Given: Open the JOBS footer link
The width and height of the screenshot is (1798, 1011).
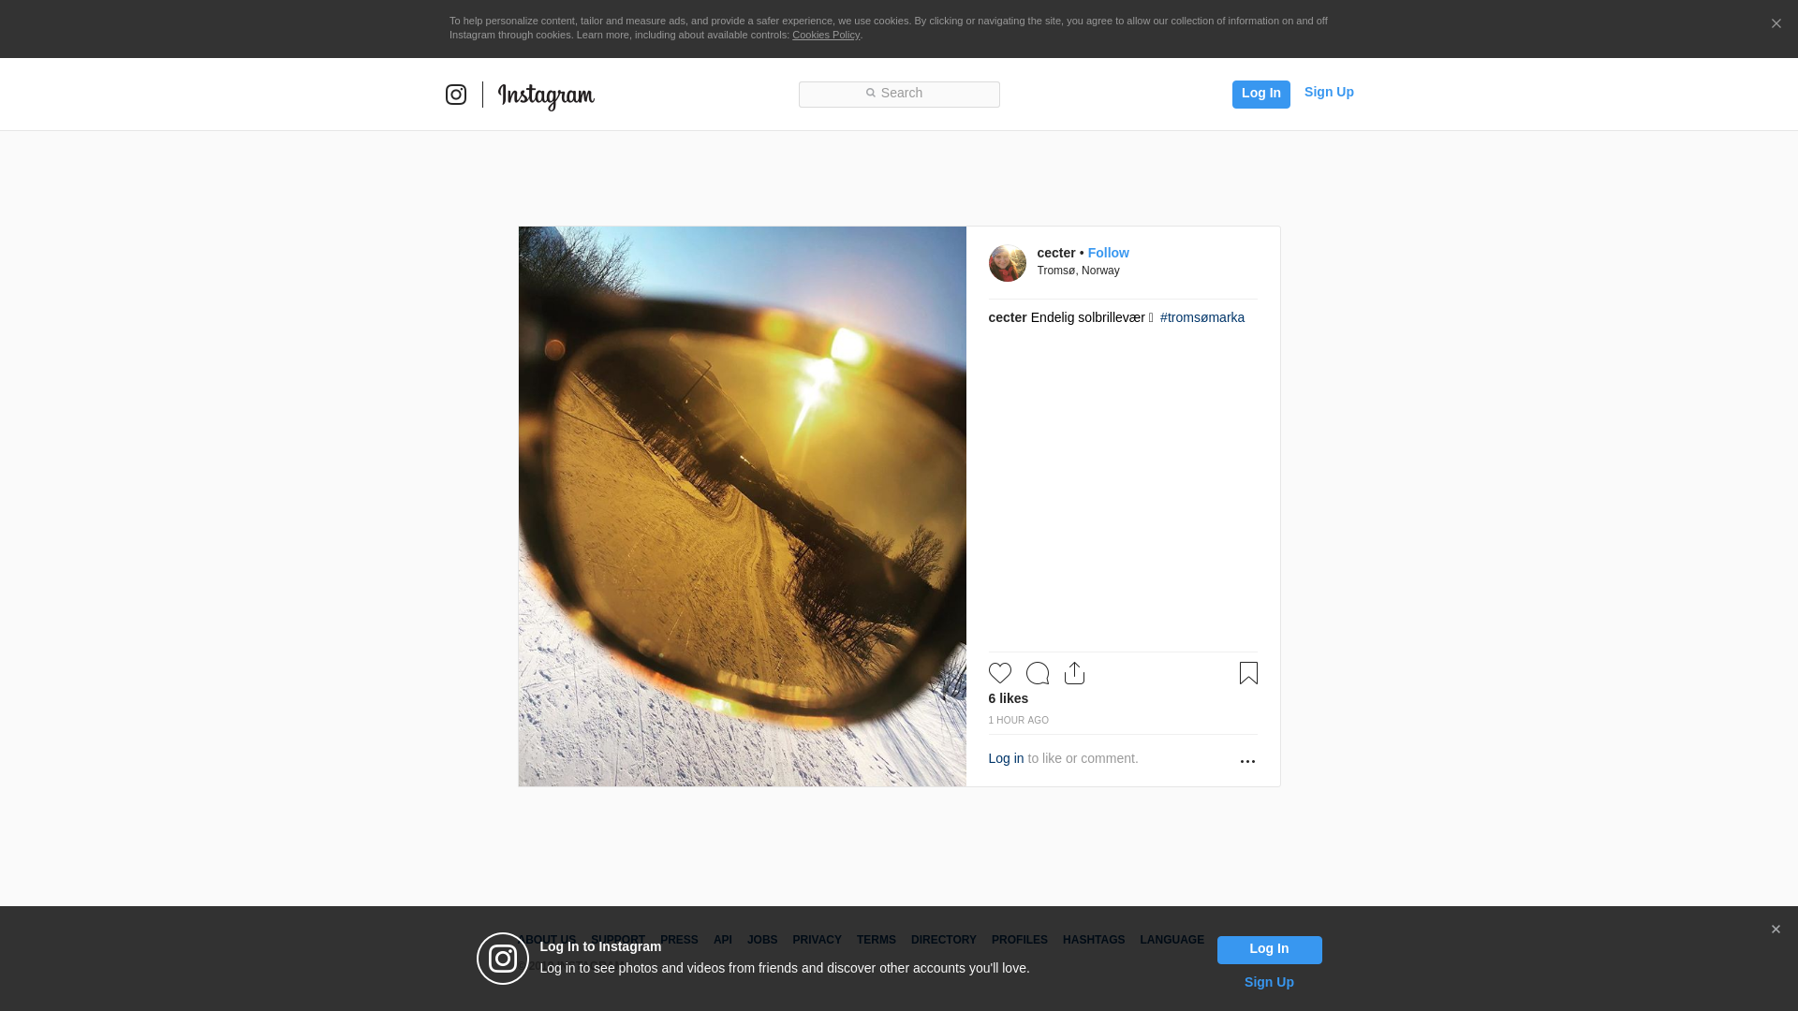Looking at the screenshot, I should click(762, 940).
